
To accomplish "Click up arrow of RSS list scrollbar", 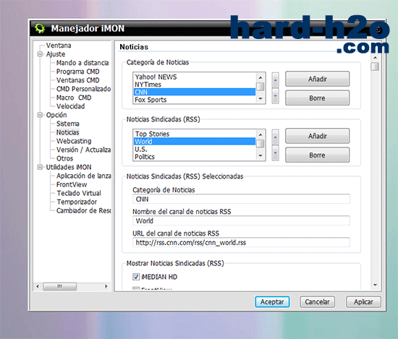I will (261, 134).
